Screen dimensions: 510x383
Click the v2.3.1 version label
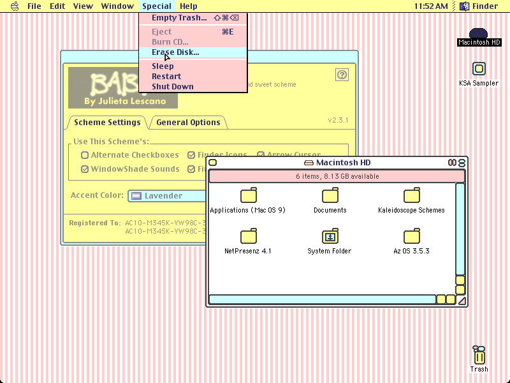tap(338, 120)
